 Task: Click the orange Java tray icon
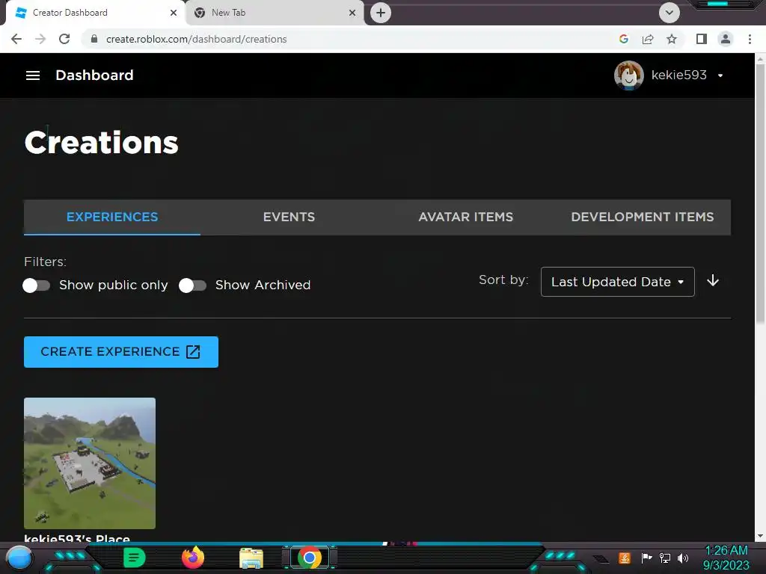[625, 558]
